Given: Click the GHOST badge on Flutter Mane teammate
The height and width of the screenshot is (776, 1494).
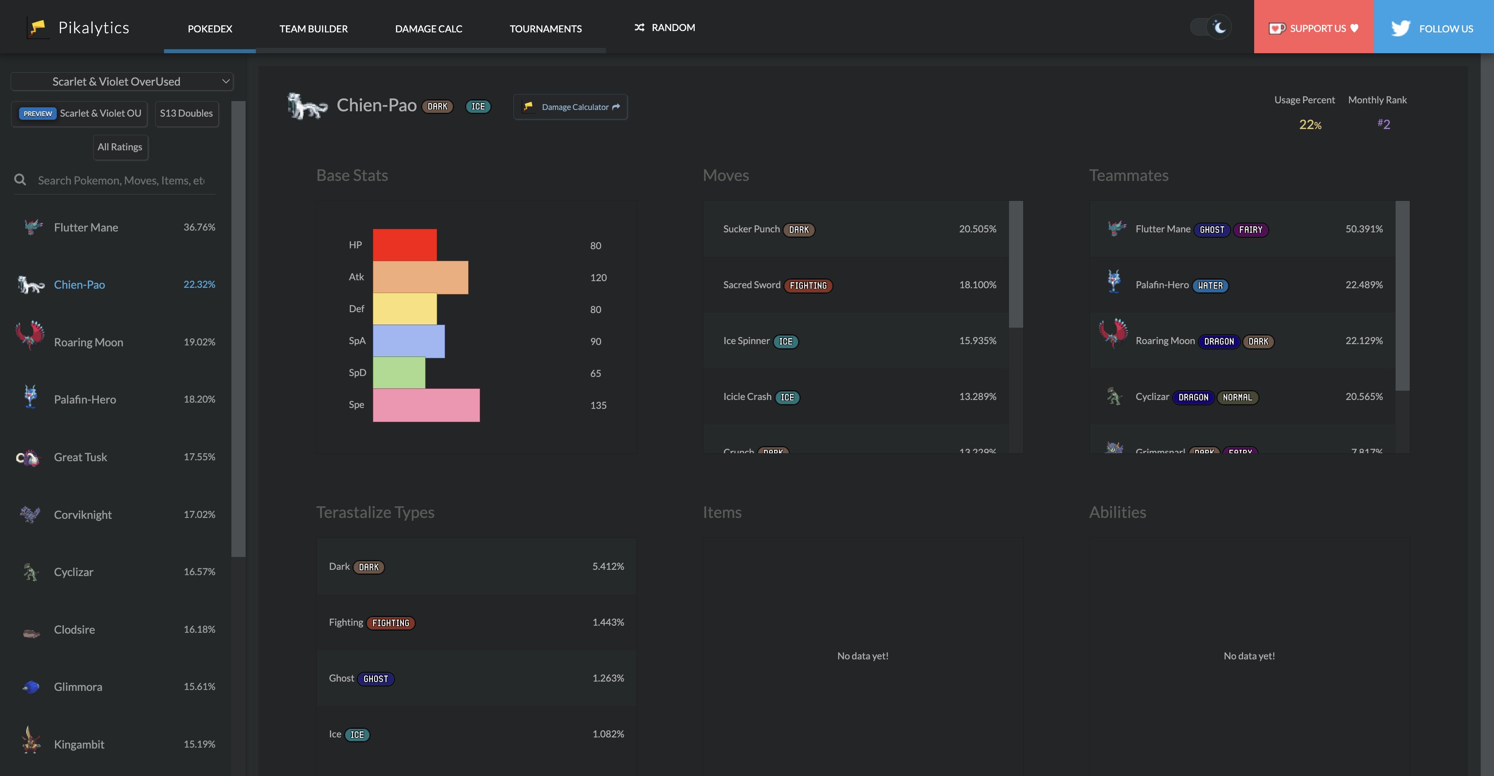Looking at the screenshot, I should coord(1212,230).
